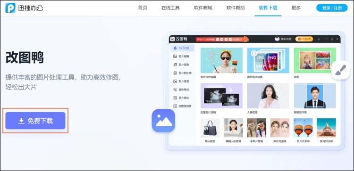Viewport: 354px width, 171px height.
Task: Open the 人像抠图 woman portrait thumbnail
Action: pyautogui.click(x=268, y=96)
